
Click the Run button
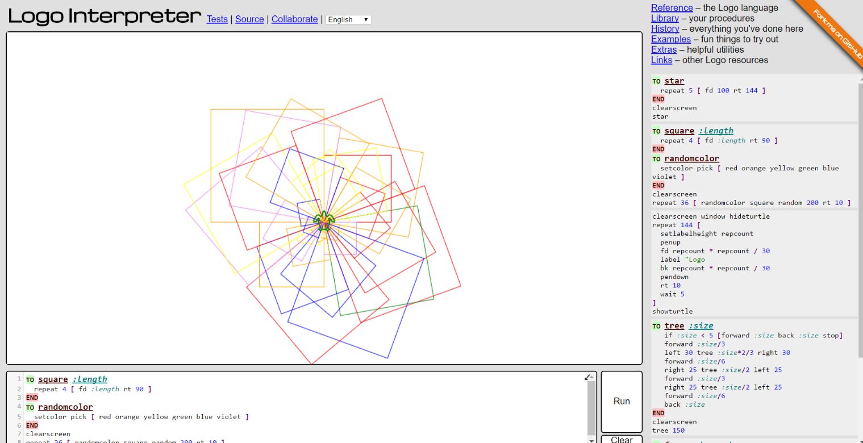[621, 401]
